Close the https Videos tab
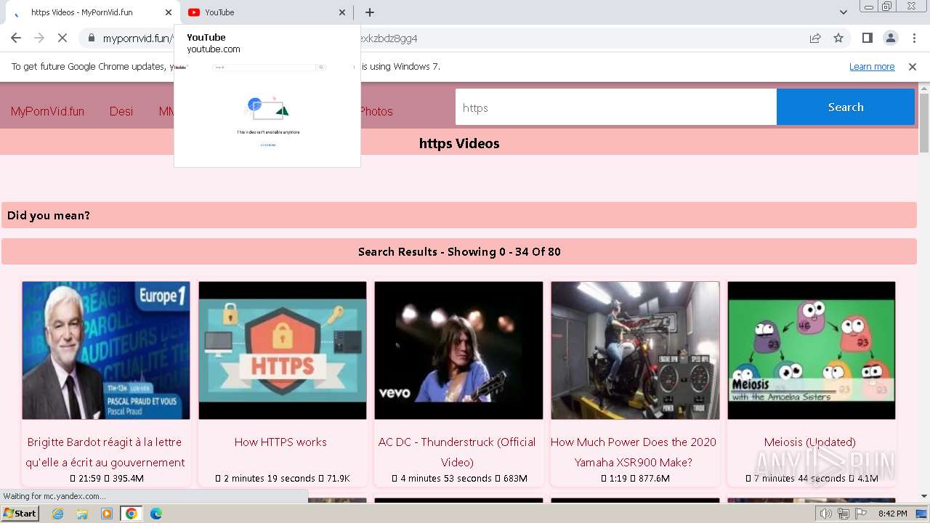Image resolution: width=930 pixels, height=523 pixels. click(x=169, y=12)
